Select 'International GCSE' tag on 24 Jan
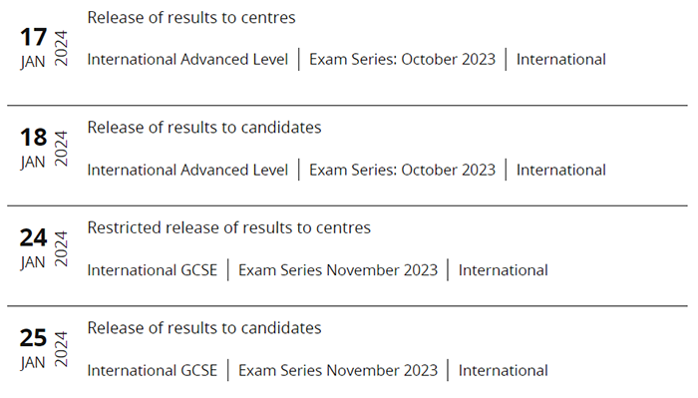Screen dimensions: 698x398 click(153, 270)
